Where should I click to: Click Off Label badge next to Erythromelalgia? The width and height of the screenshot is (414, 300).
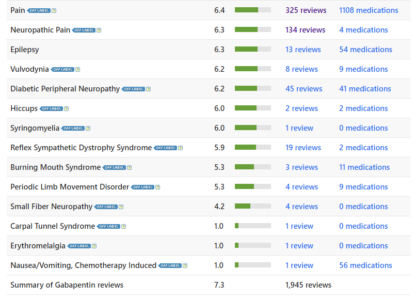tap(79, 246)
